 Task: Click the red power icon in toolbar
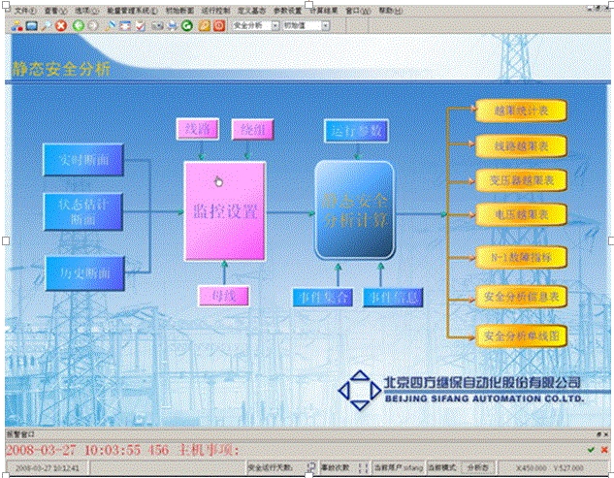(219, 24)
